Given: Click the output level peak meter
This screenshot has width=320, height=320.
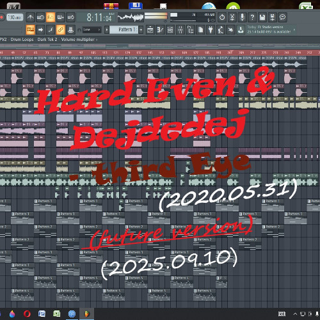Looking at the screenshot, I should click(156, 16).
